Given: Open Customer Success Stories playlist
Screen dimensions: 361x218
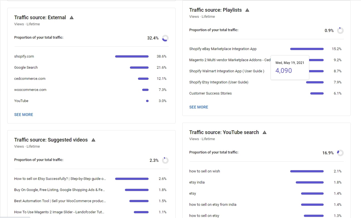Looking at the screenshot, I should (x=210, y=93).
